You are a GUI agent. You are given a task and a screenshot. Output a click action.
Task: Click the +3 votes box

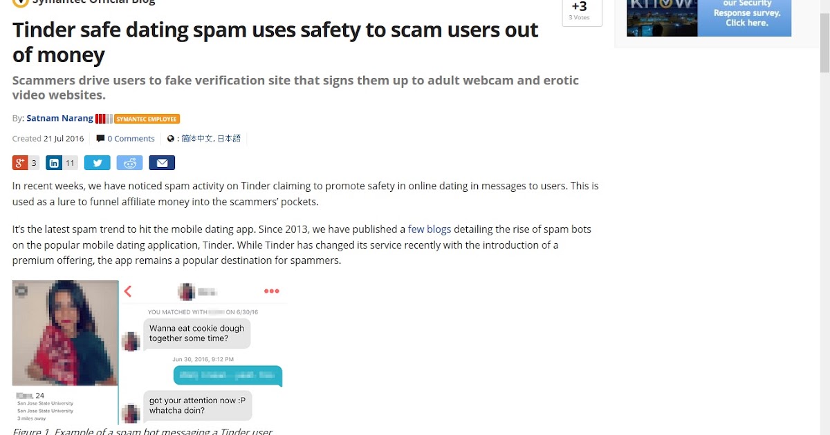point(582,12)
